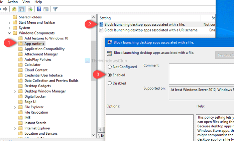Expand the Internet Explorer tree node
Image resolution: width=234 pixels, height=141 pixels.
tap(15, 128)
